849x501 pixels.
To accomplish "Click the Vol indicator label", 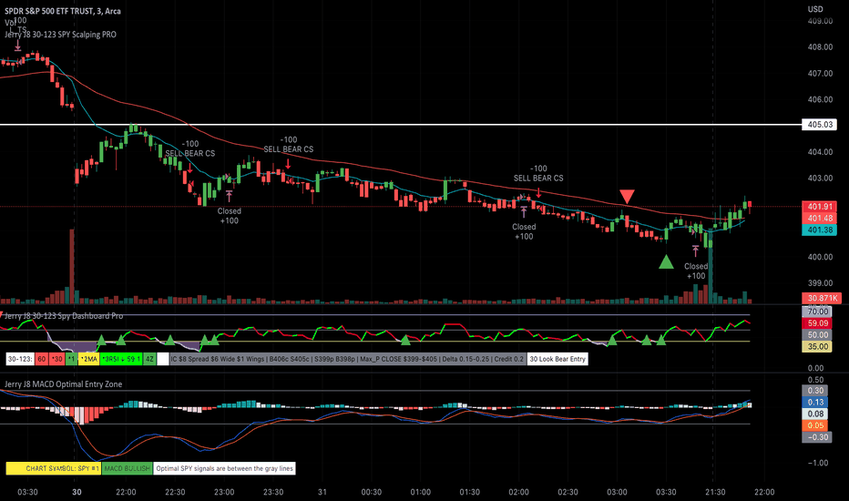I will [10, 23].
